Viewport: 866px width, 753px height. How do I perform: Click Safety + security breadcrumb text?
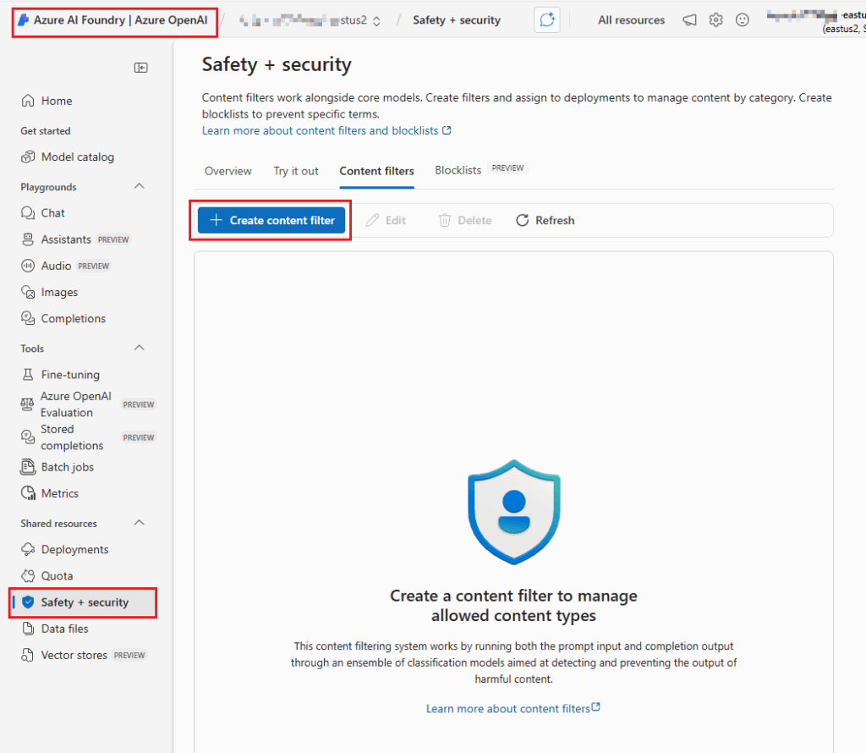(x=457, y=20)
